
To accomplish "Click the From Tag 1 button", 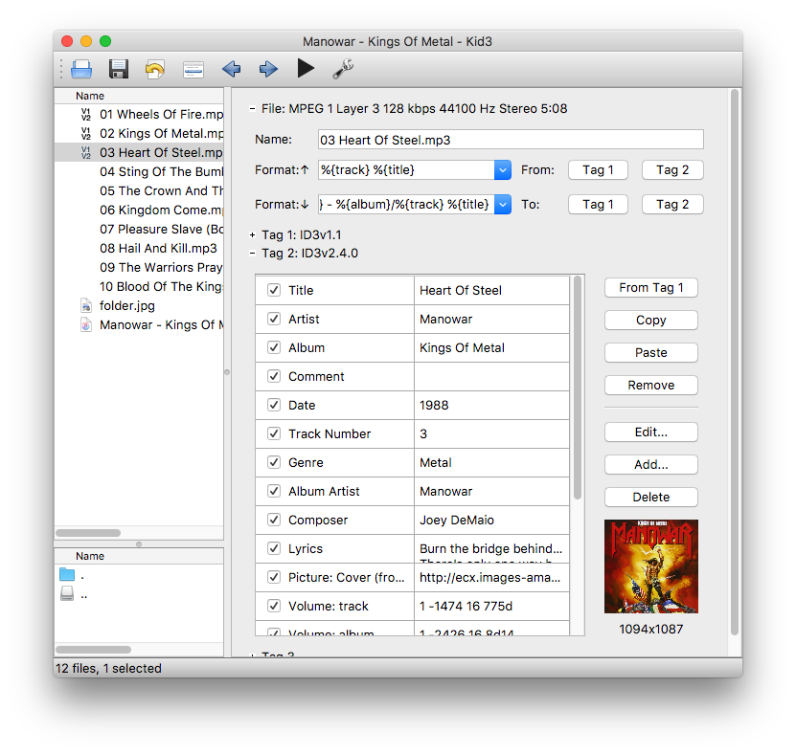I will (x=650, y=287).
